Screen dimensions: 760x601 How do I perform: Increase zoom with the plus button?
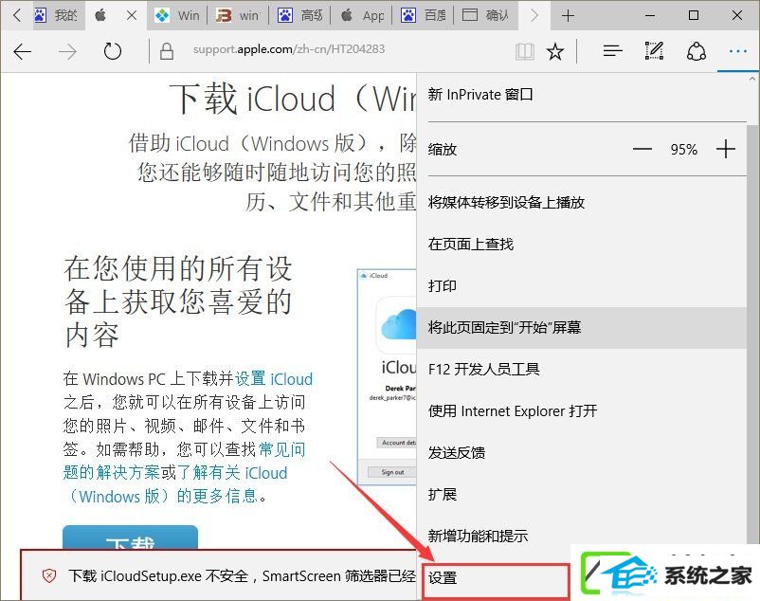(x=726, y=149)
